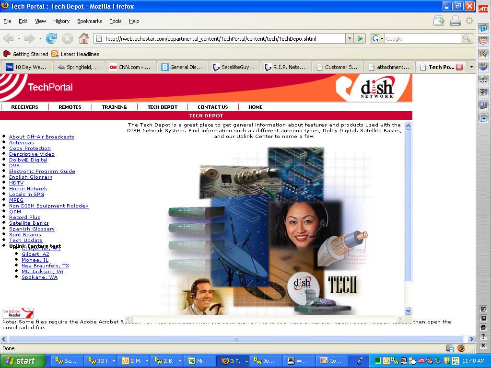Click CONTACT US in the site navigation

(x=212, y=107)
